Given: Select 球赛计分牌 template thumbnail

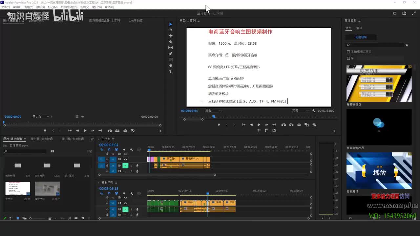Looking at the screenshot, I should 379,83.
